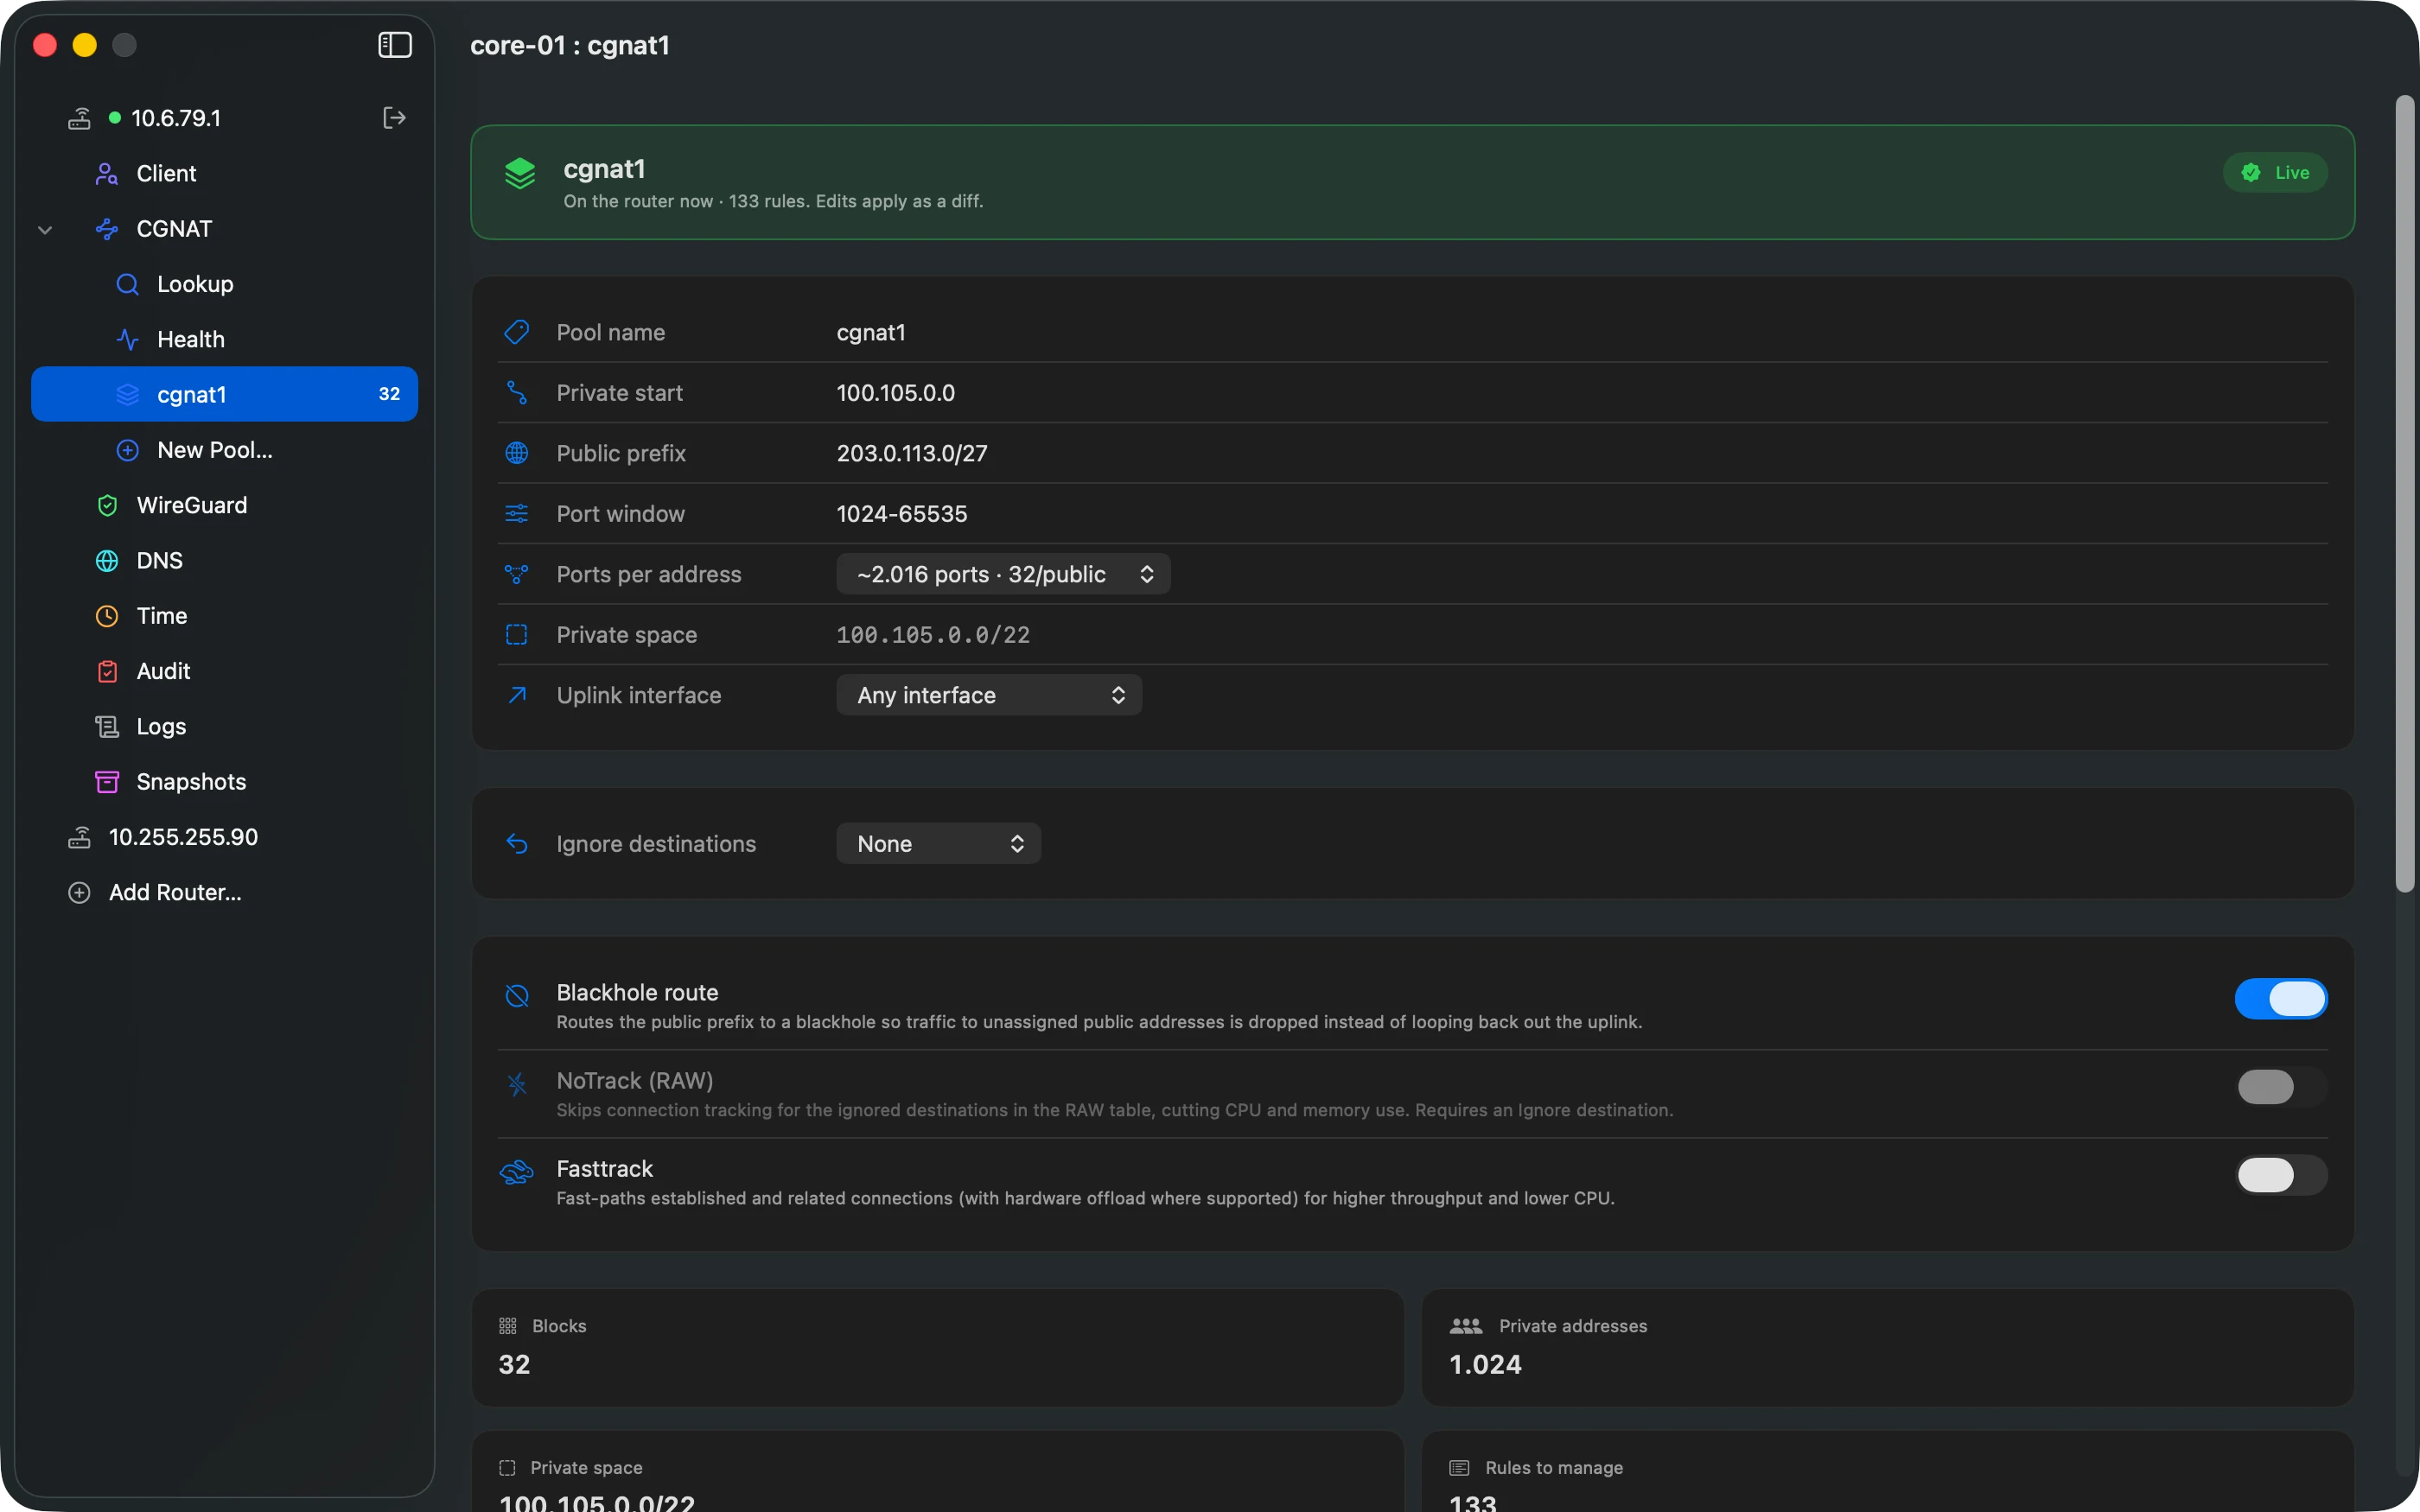Viewport: 2420px width, 1512px height.
Task: Select the cgnat1 pool in sidebar
Action: (225, 394)
